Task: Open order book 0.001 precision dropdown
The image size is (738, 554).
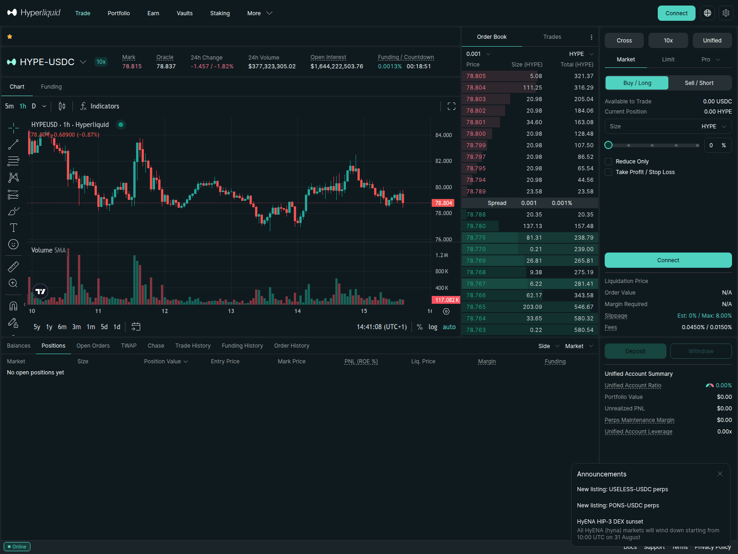Action: pos(478,54)
